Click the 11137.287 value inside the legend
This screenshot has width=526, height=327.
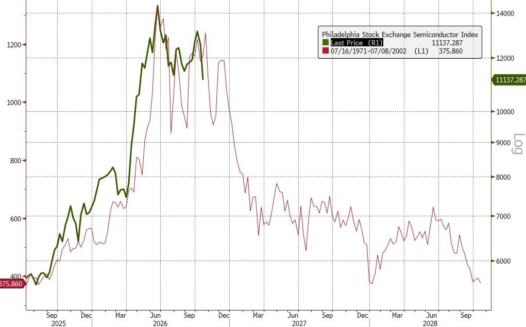[x=447, y=43]
